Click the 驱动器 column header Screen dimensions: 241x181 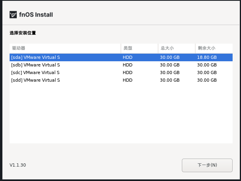coord(65,48)
